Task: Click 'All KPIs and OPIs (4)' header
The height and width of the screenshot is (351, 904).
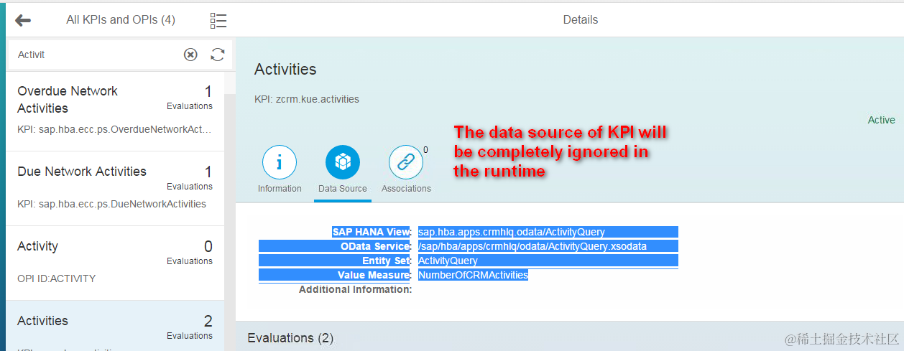Action: point(121,20)
